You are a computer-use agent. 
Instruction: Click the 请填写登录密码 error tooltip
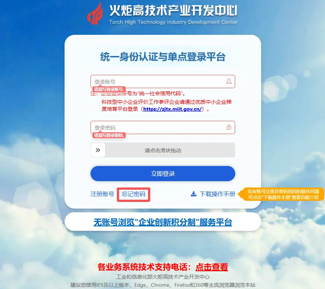click(x=109, y=135)
